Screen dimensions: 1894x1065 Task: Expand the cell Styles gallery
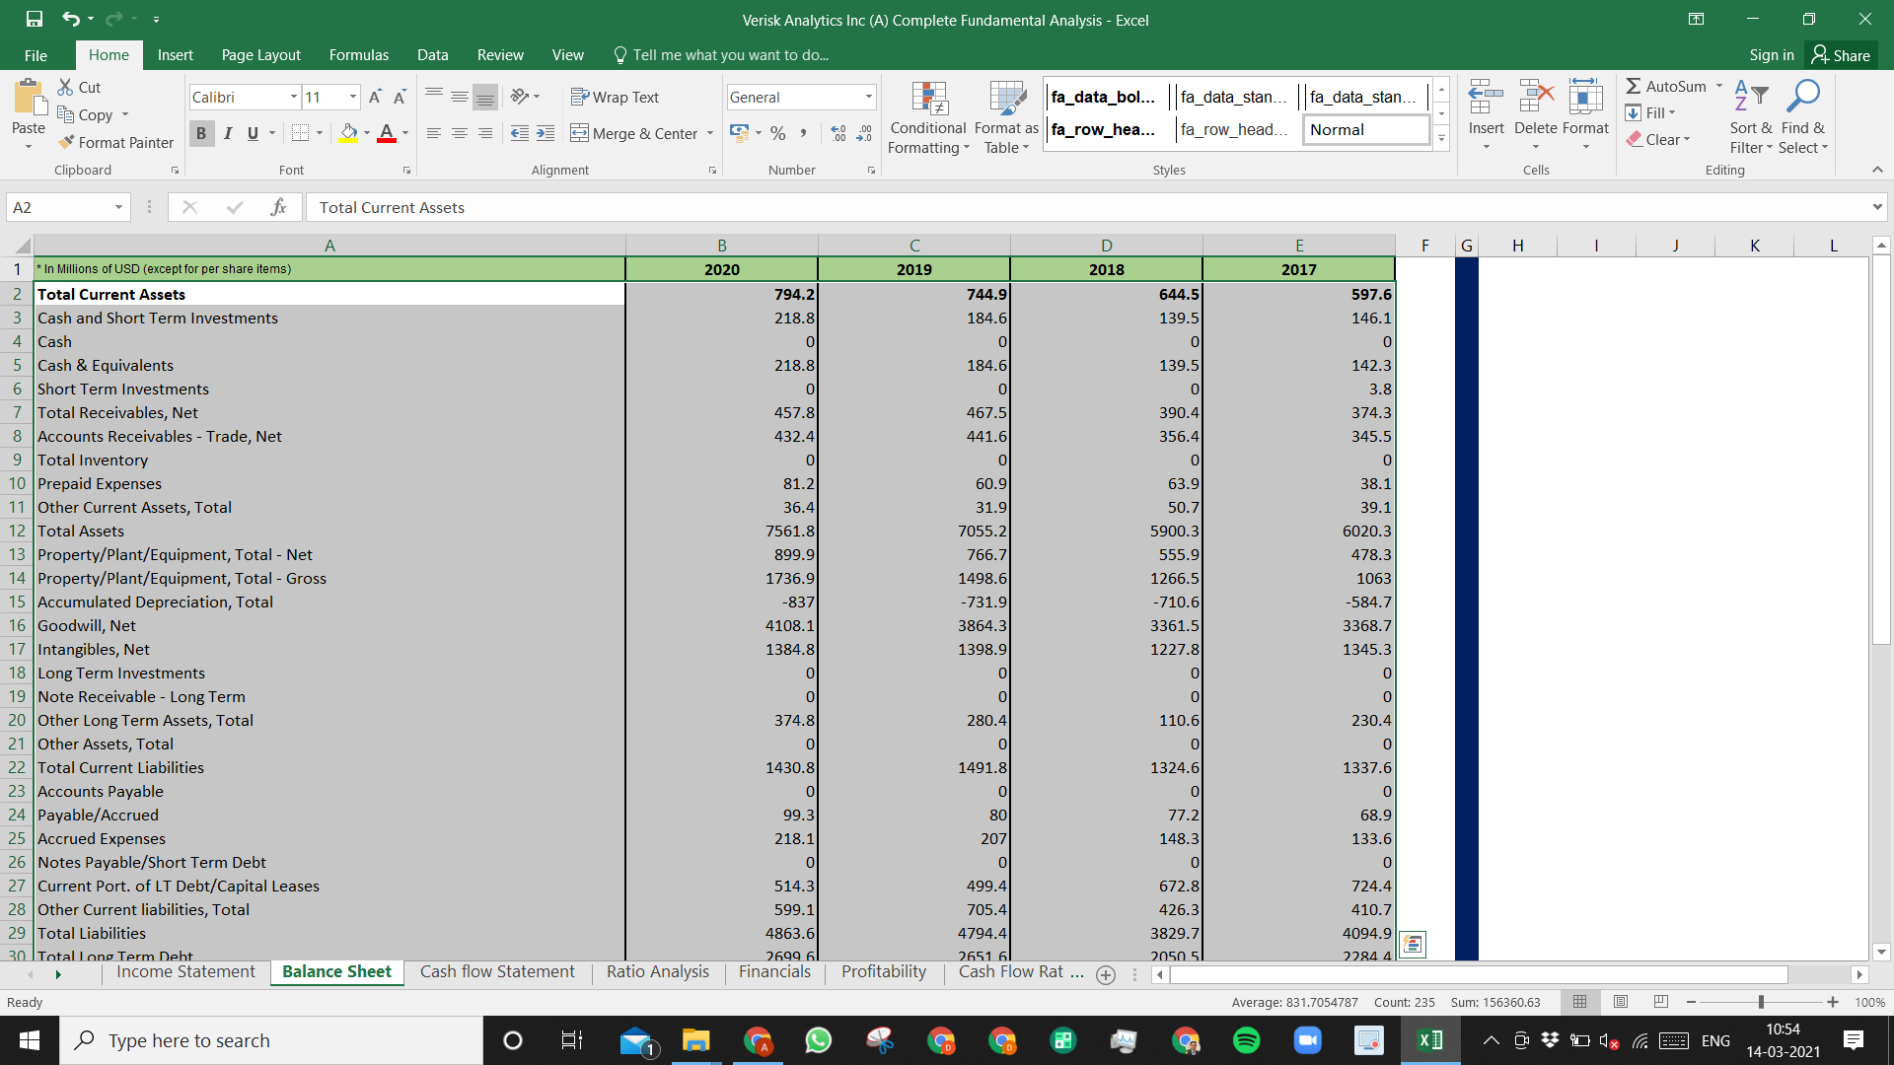pos(1441,138)
